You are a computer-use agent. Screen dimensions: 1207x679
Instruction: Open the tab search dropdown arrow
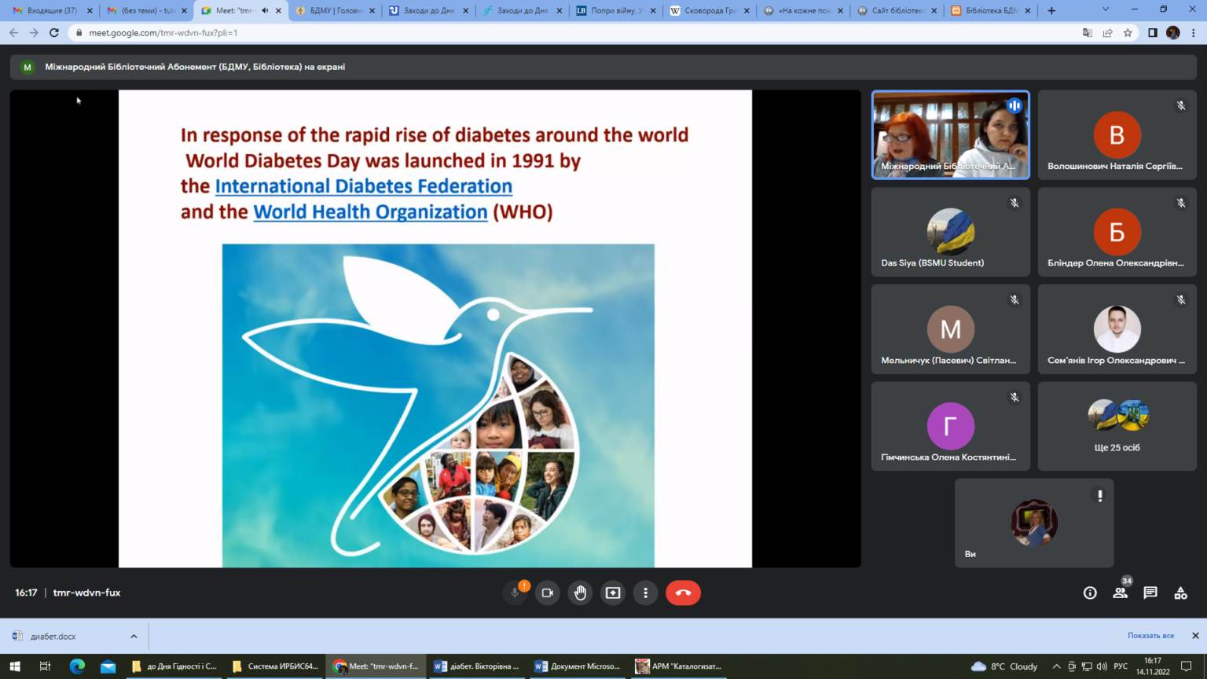(1105, 10)
